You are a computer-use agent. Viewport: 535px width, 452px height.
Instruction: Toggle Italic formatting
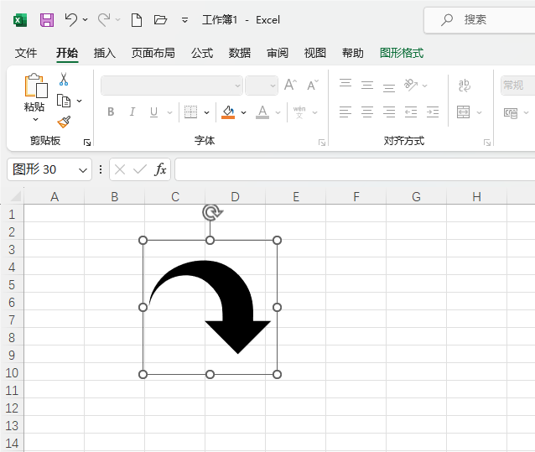click(x=132, y=112)
